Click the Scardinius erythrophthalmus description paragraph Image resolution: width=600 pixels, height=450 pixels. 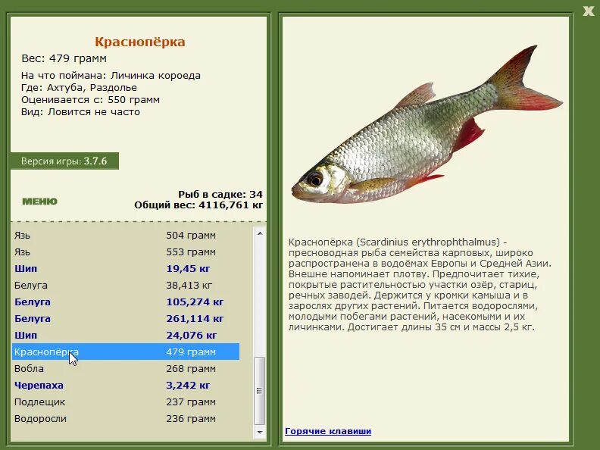pos(420,285)
